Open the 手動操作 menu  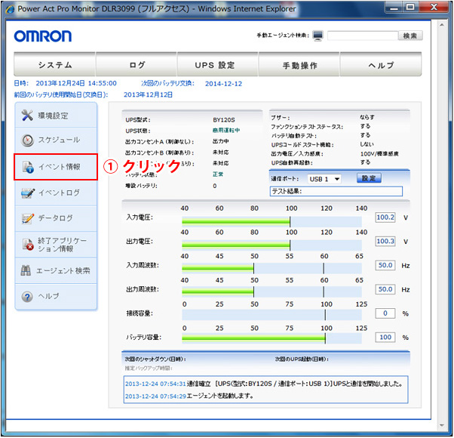click(300, 66)
